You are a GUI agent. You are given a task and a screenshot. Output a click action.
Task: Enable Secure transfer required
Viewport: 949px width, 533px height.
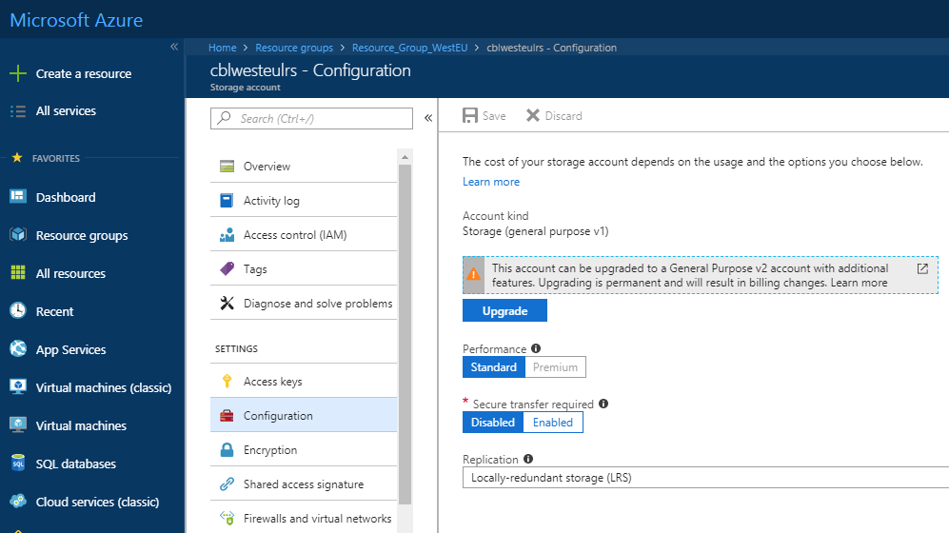[x=552, y=423]
